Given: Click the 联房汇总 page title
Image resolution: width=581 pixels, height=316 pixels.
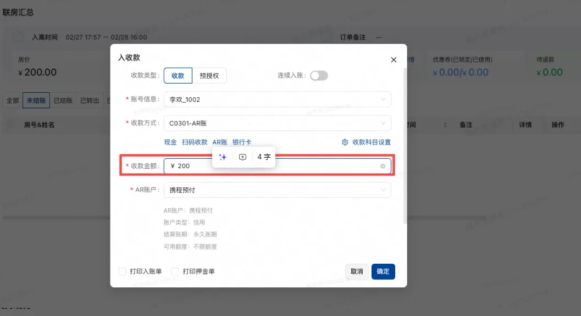Looking at the screenshot, I should click(x=18, y=12).
